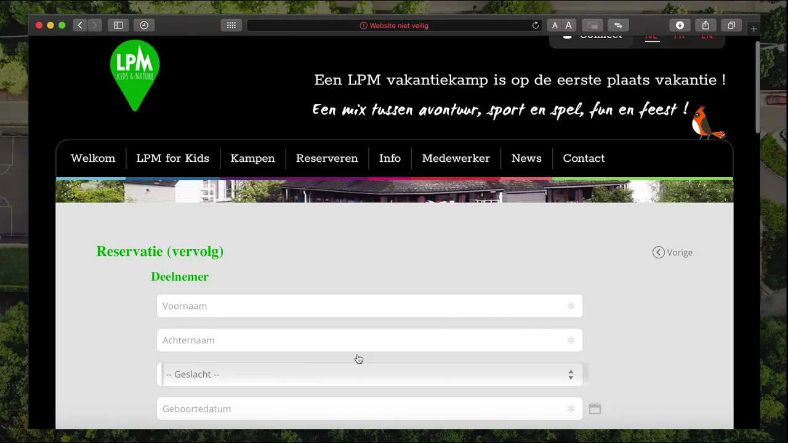Viewport: 788px width, 443px height.
Task: Click the LPM Kids & Nature logo
Action: coord(135,75)
